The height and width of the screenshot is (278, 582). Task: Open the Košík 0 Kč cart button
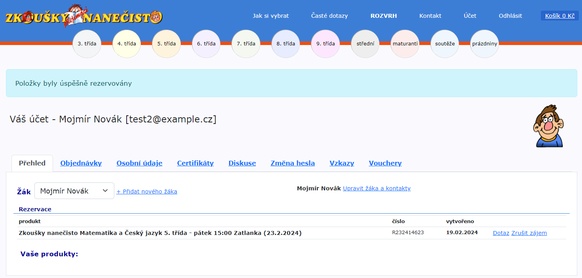559,16
